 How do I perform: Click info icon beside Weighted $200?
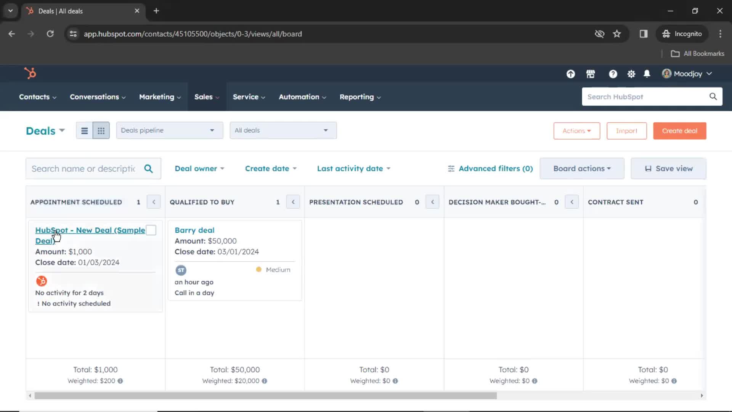coord(120,381)
